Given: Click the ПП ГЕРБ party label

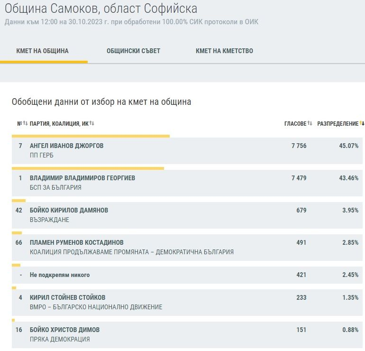Looking at the screenshot, I should [42, 156].
